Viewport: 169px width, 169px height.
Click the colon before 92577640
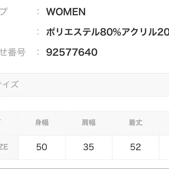coord(38,52)
